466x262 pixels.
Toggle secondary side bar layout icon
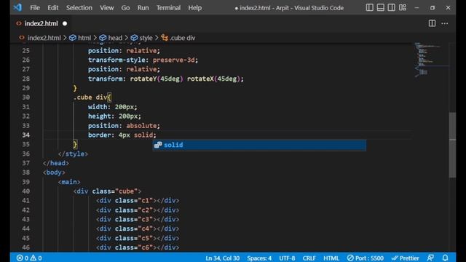pos(392,8)
